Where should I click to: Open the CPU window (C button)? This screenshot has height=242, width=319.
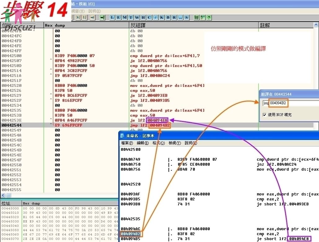(x=149, y=17)
